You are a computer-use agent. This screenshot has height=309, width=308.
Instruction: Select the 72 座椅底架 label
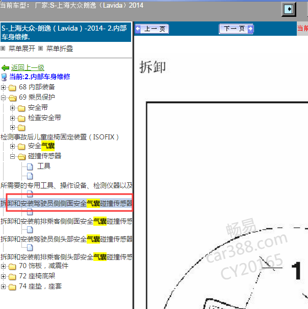(37, 276)
